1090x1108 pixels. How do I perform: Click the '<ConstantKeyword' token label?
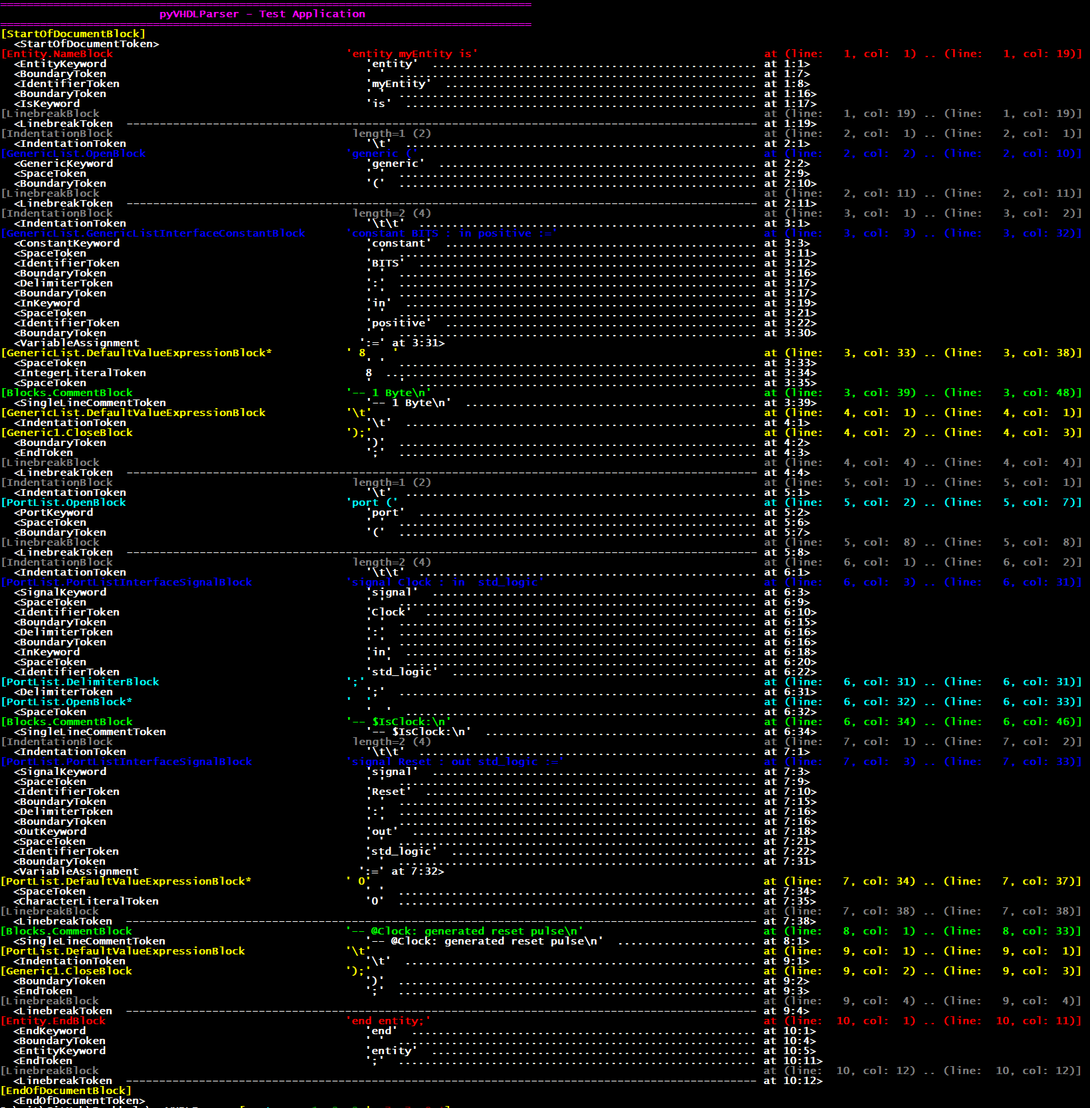(66, 243)
